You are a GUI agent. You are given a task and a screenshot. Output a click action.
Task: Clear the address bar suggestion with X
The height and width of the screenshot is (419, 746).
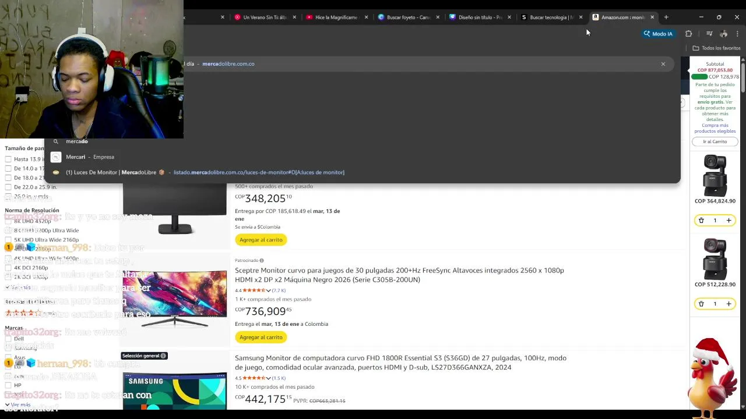tap(663, 64)
